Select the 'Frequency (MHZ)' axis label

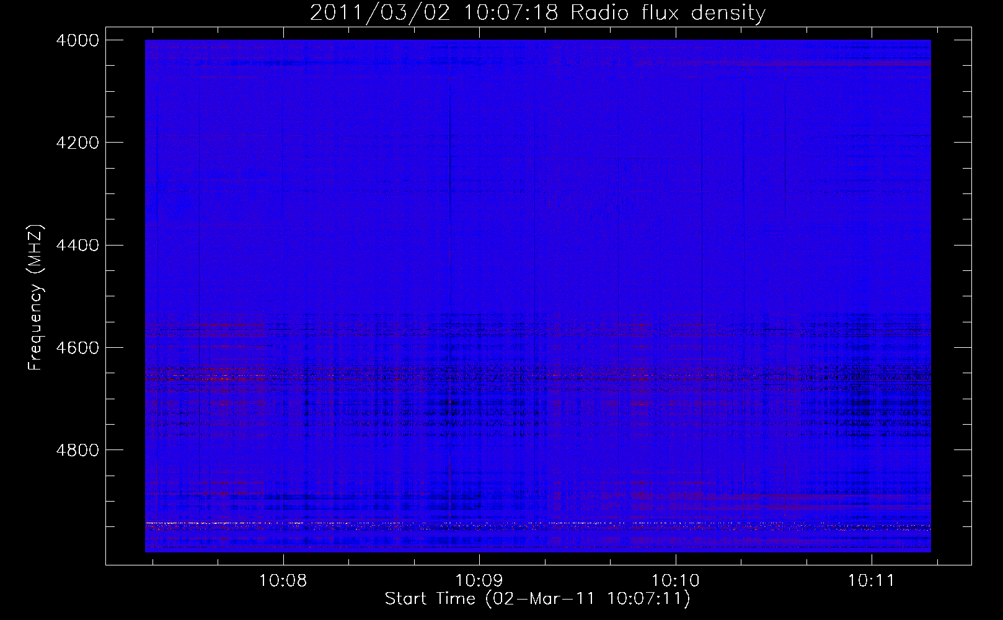click(x=35, y=298)
